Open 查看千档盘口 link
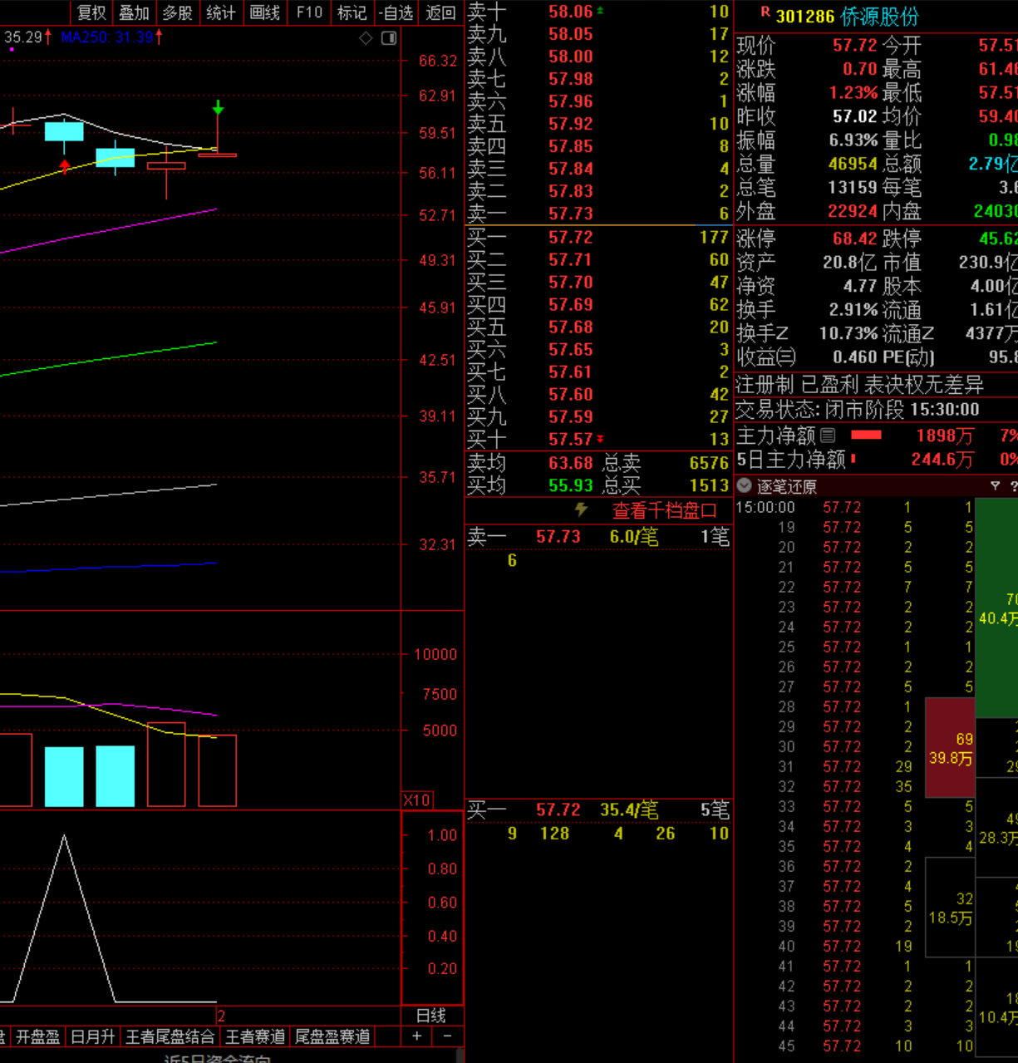This screenshot has height=1063, width=1018. [x=664, y=510]
